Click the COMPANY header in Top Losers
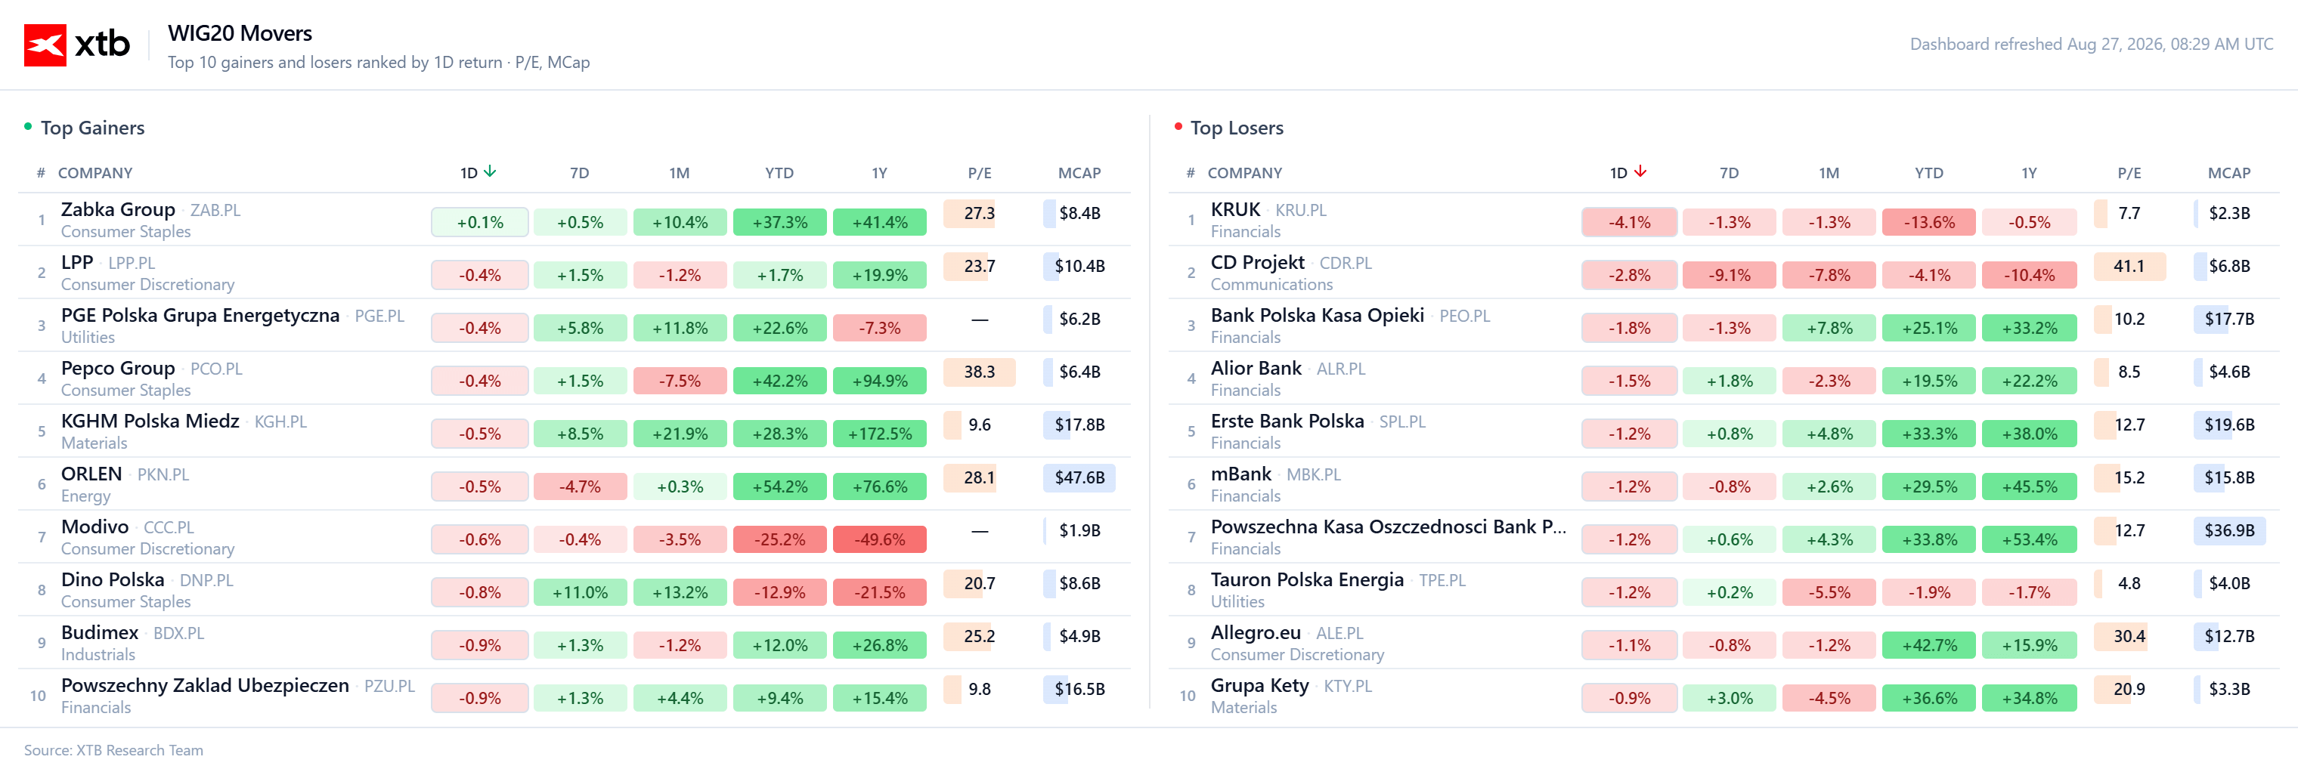This screenshot has width=2298, height=769. tap(1244, 173)
